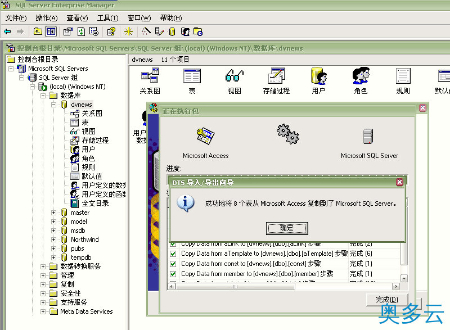Collapse the SQL Server 组 node

pos(21,78)
